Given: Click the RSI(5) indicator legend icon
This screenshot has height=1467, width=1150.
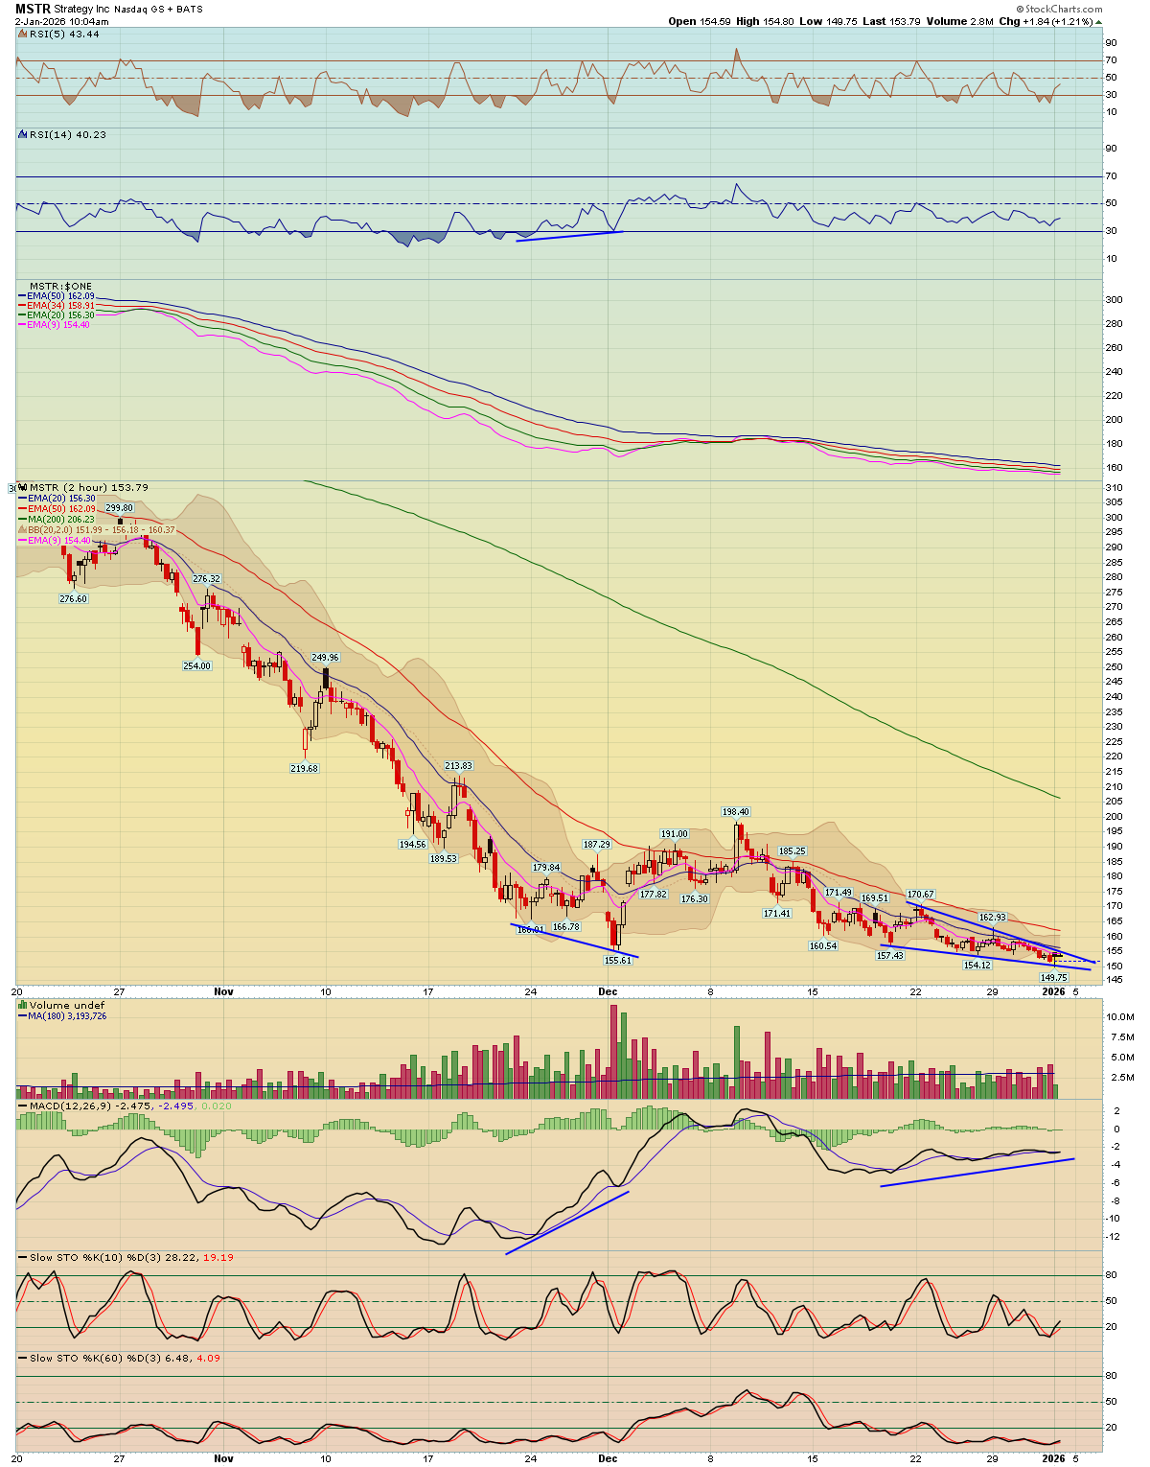Looking at the screenshot, I should pos(23,35).
